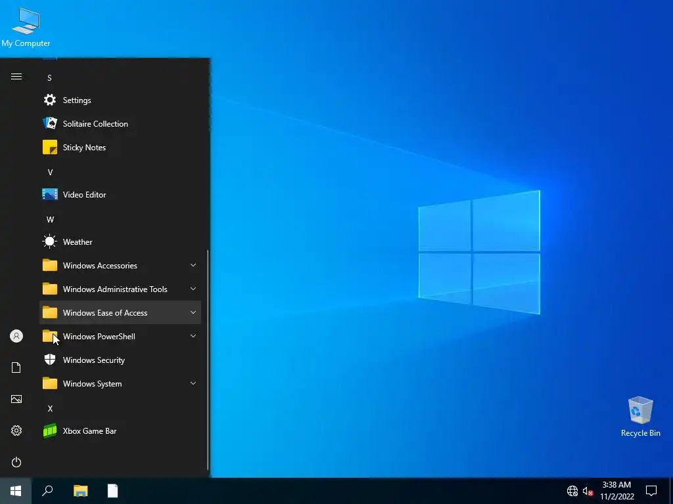Click the Solitaire Collection label

point(95,124)
